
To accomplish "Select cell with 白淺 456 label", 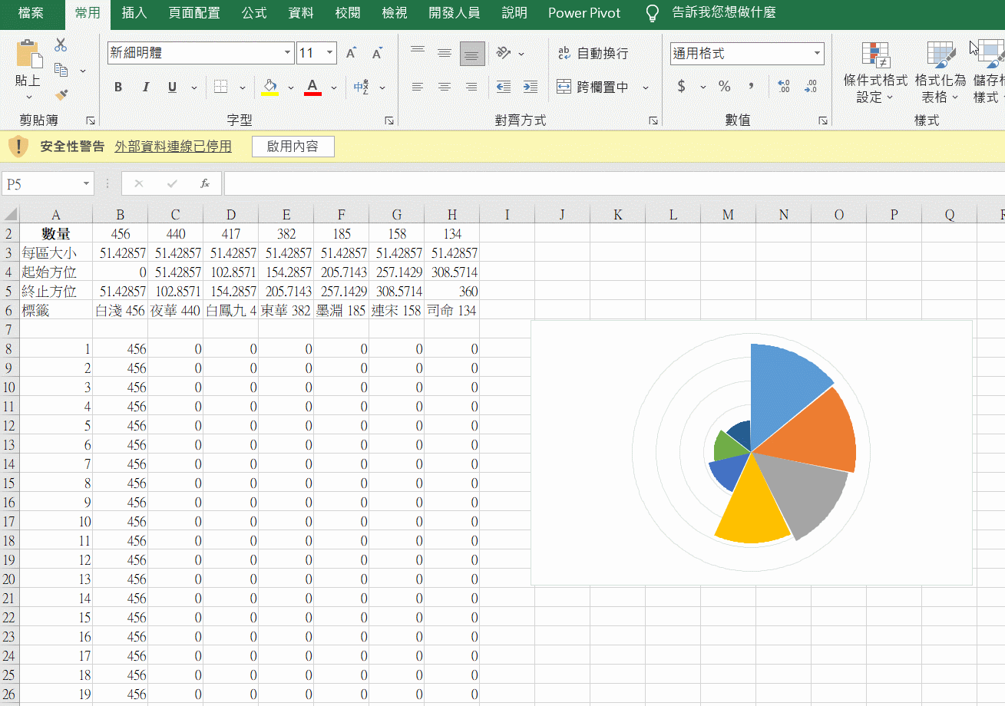I will tap(121, 311).
